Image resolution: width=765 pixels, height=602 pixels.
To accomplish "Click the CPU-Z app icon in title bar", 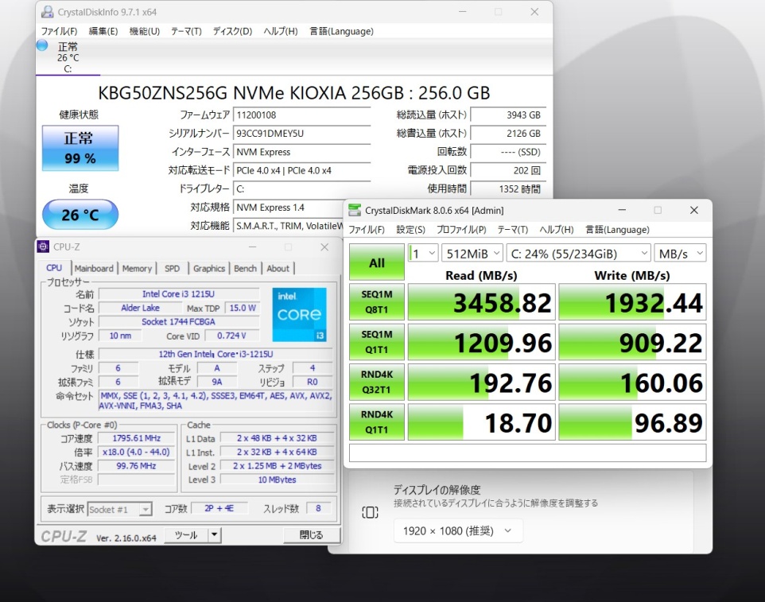I will tap(43, 247).
